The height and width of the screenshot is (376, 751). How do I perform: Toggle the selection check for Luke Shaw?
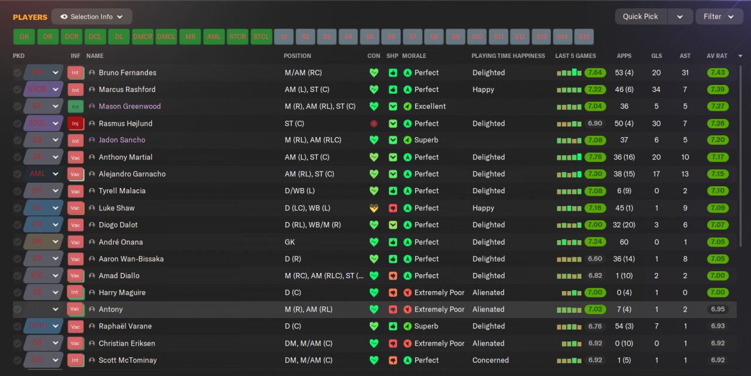[x=18, y=208]
